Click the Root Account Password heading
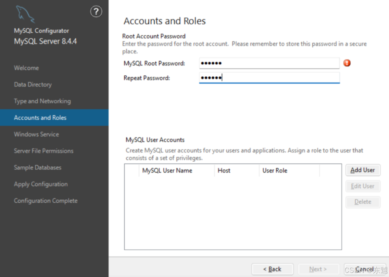This screenshot has width=389, height=277. (154, 36)
